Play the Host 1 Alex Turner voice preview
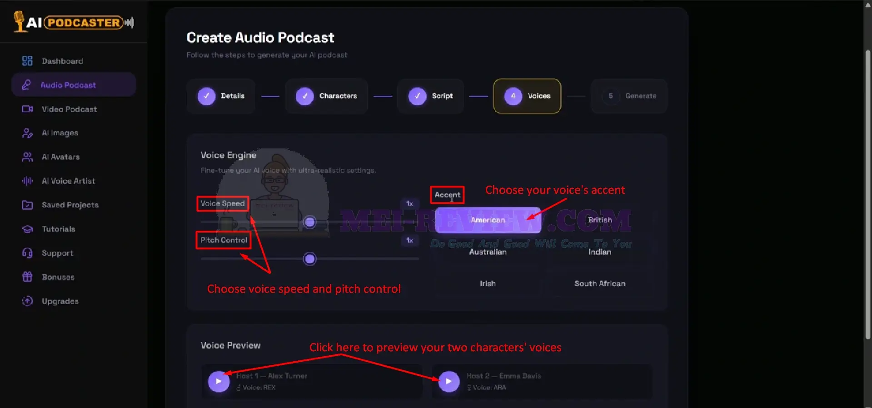Screen dimensions: 872x408 219,382
